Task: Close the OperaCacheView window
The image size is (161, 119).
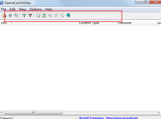Action: [x=156, y=2]
